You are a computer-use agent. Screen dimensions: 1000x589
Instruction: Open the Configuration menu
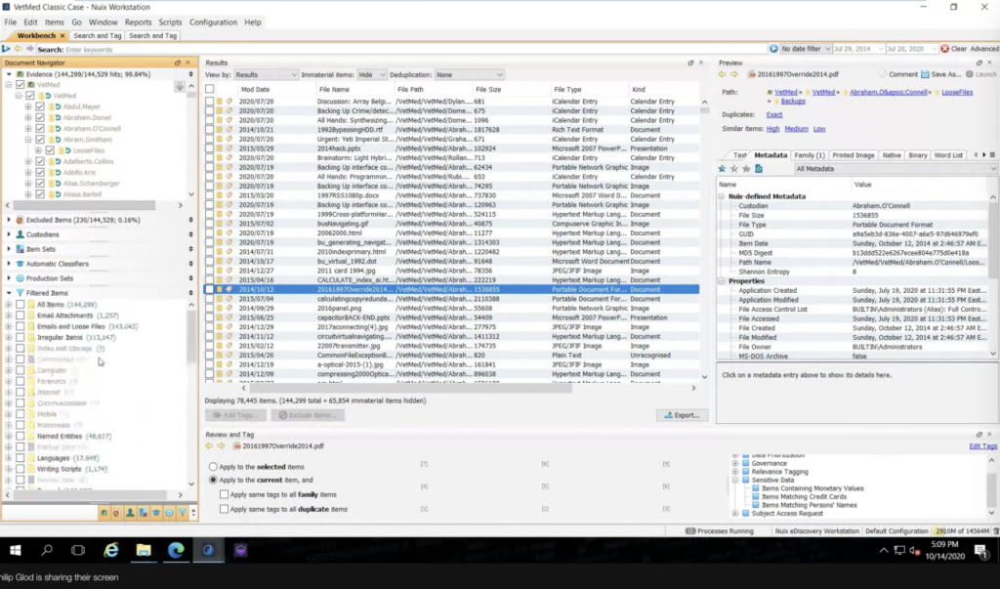pyautogui.click(x=213, y=21)
